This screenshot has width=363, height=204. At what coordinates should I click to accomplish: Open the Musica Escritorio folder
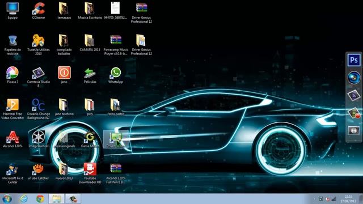90,11
